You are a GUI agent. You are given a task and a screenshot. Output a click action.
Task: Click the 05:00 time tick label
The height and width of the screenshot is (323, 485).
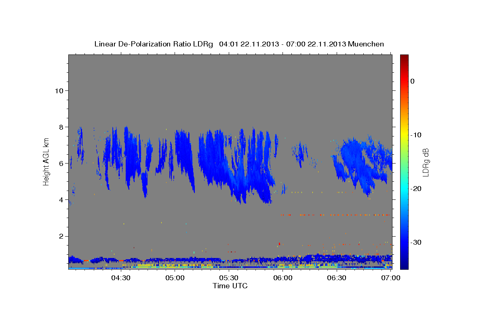(x=175, y=278)
